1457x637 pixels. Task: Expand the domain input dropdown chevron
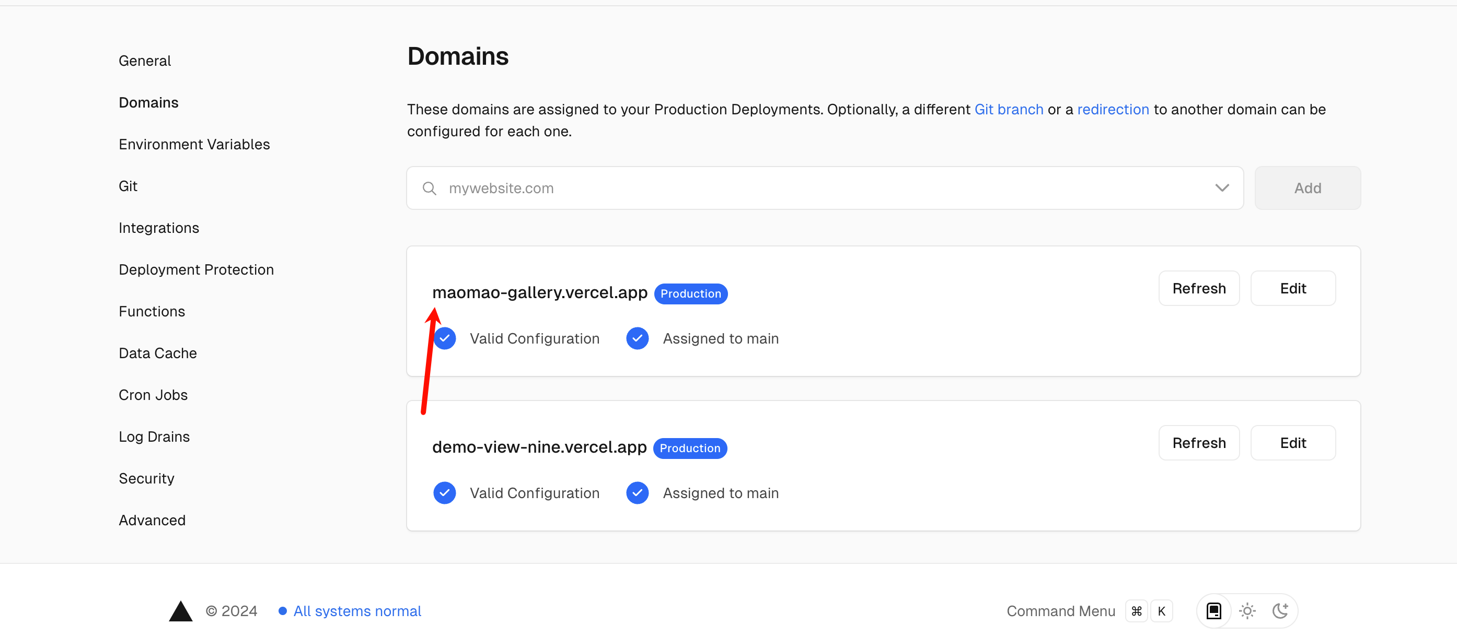[x=1222, y=188]
